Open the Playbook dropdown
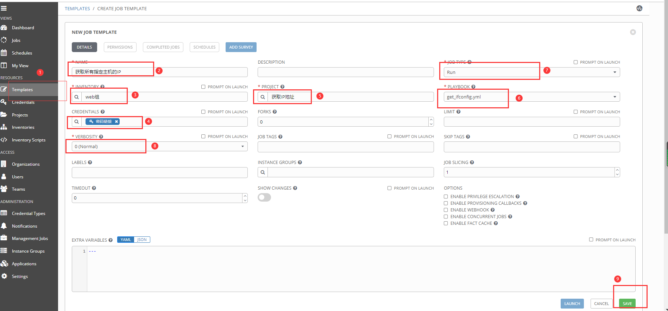Screen dimensions: 668x311 [x=532, y=97]
